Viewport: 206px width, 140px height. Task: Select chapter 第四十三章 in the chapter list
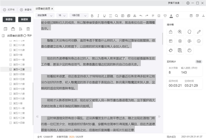point(19,69)
